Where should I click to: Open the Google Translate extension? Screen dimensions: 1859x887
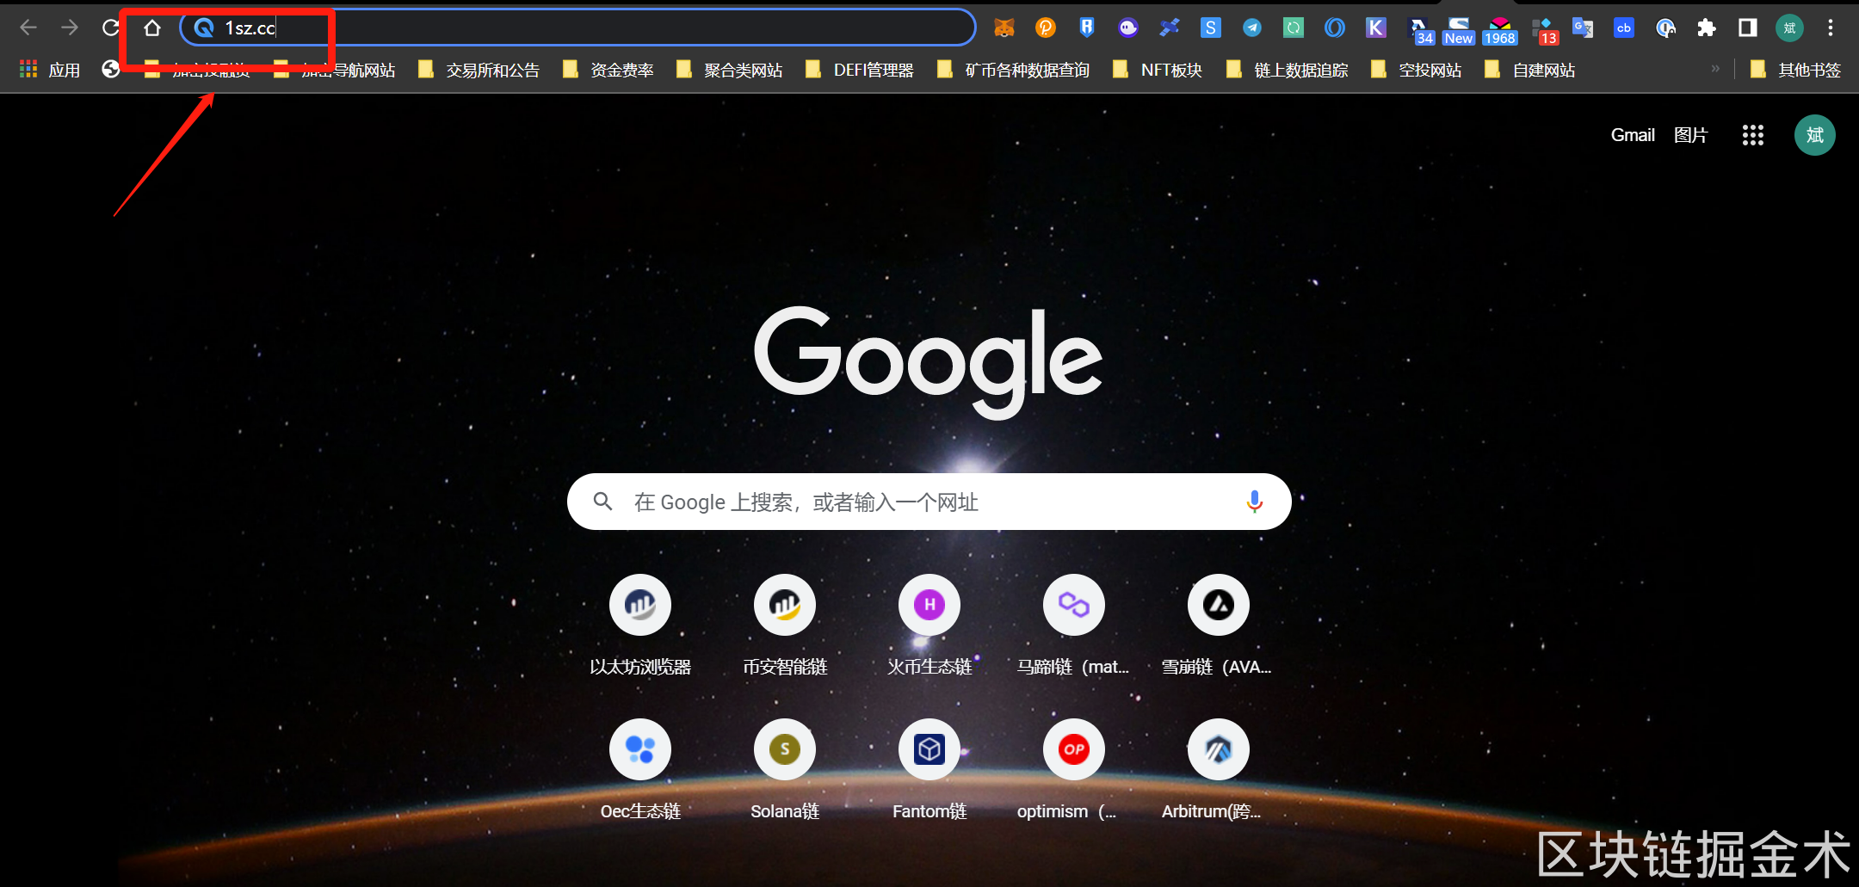click(x=1583, y=28)
